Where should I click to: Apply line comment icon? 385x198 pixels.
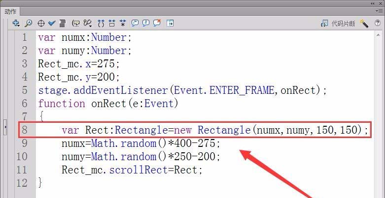(146, 23)
